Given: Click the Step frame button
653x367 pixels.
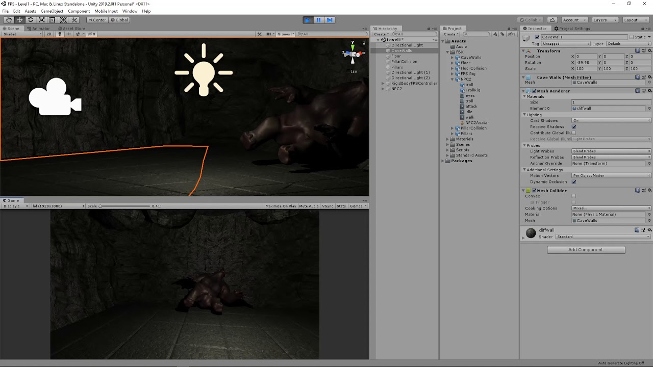Looking at the screenshot, I should point(330,20).
